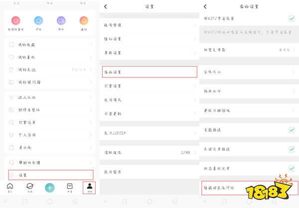Go back using the arrow on the 偏好设置 screen
This screenshot has height=208, width=299.
click(205, 6)
